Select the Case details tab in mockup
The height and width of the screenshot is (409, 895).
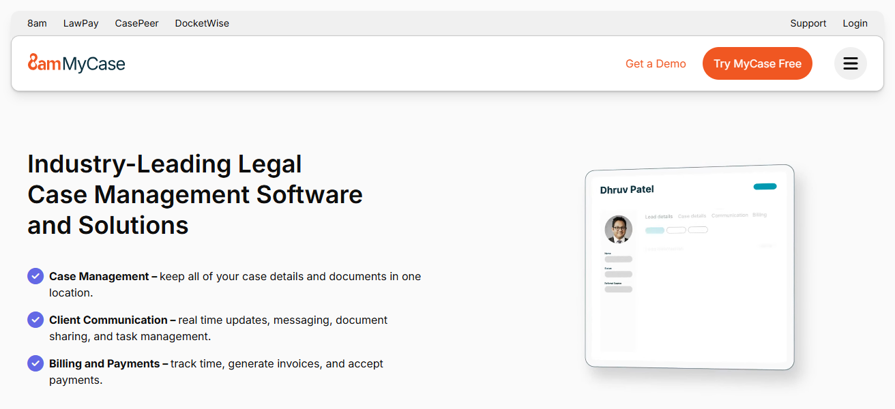692,216
